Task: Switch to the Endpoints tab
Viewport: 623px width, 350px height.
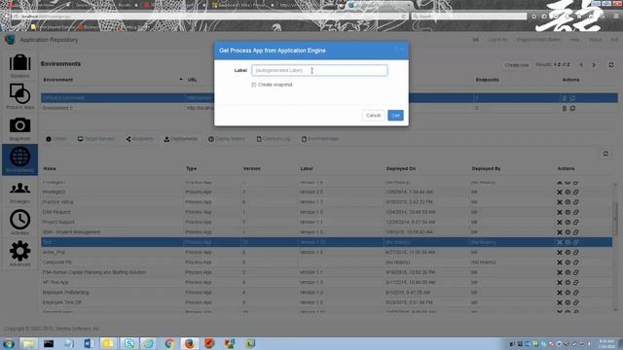Action: click(x=140, y=139)
